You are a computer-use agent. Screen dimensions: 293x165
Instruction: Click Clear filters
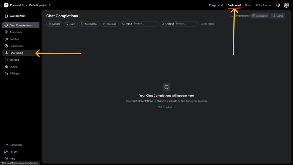(x=208, y=24)
